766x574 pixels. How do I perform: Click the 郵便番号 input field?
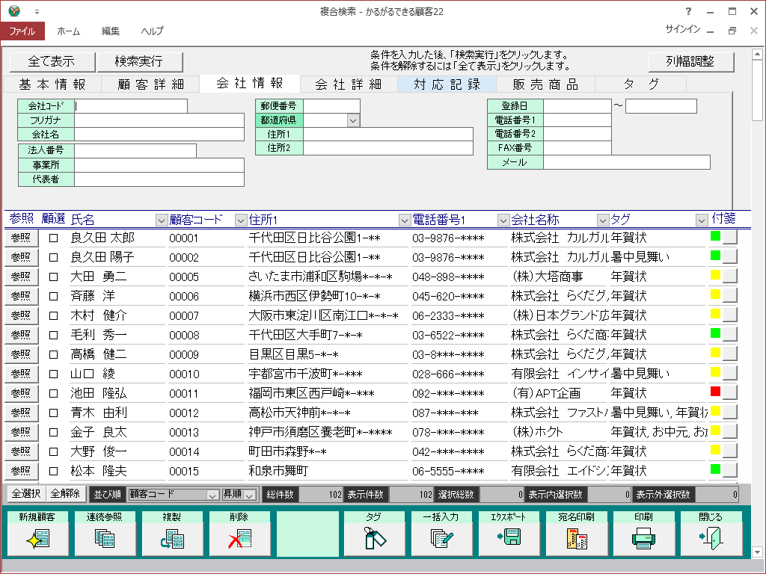[331, 106]
